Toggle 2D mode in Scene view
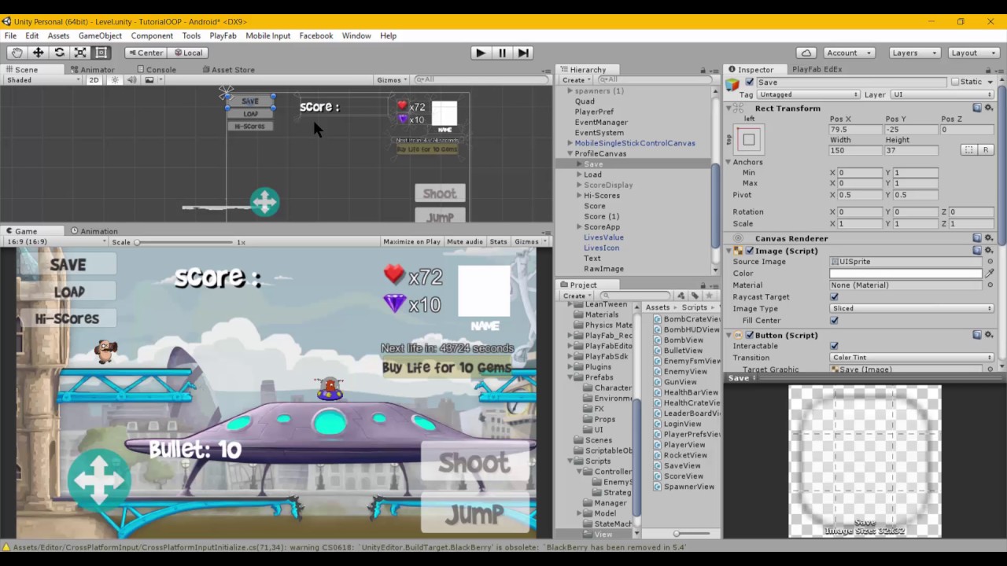 click(94, 79)
